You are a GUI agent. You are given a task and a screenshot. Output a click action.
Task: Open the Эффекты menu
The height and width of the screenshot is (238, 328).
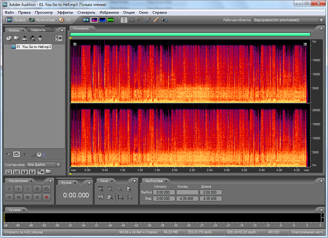(65, 11)
